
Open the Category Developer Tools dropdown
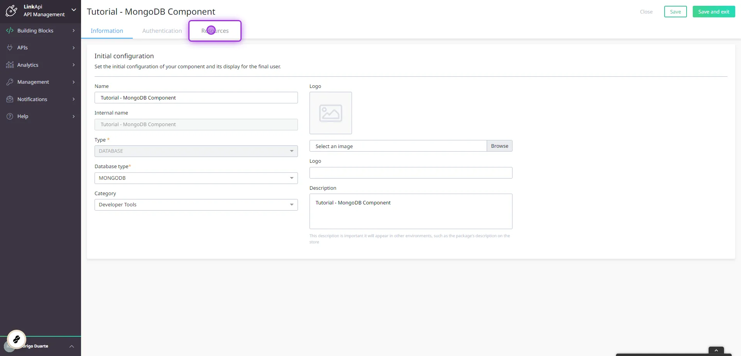click(196, 205)
